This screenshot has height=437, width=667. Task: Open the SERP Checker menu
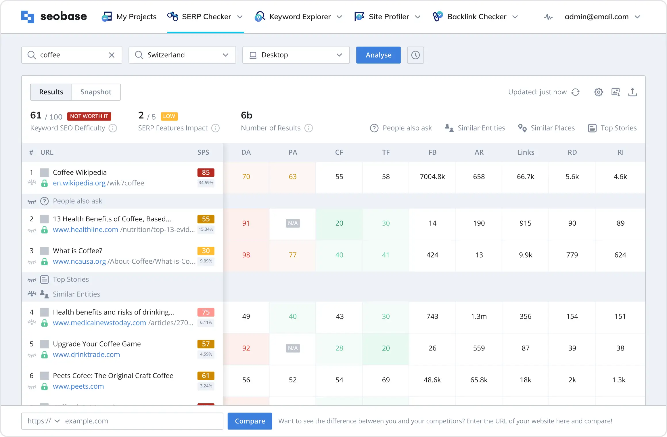(x=205, y=17)
